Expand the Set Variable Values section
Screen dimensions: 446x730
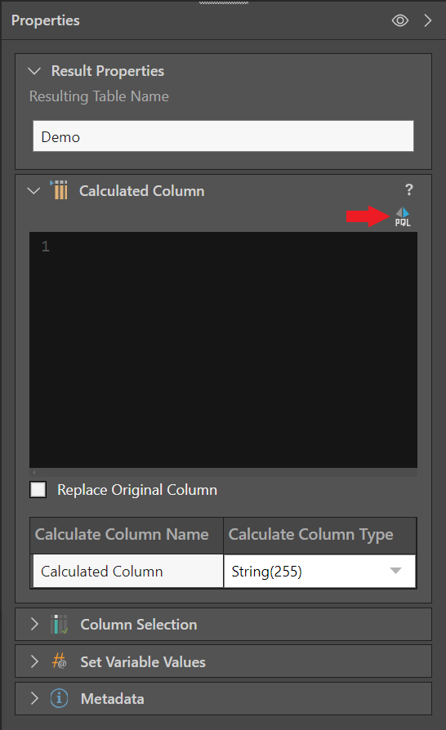point(34,661)
